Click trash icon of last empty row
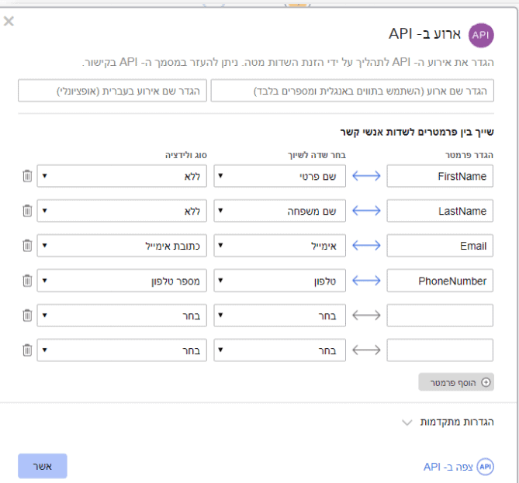 click(x=27, y=350)
